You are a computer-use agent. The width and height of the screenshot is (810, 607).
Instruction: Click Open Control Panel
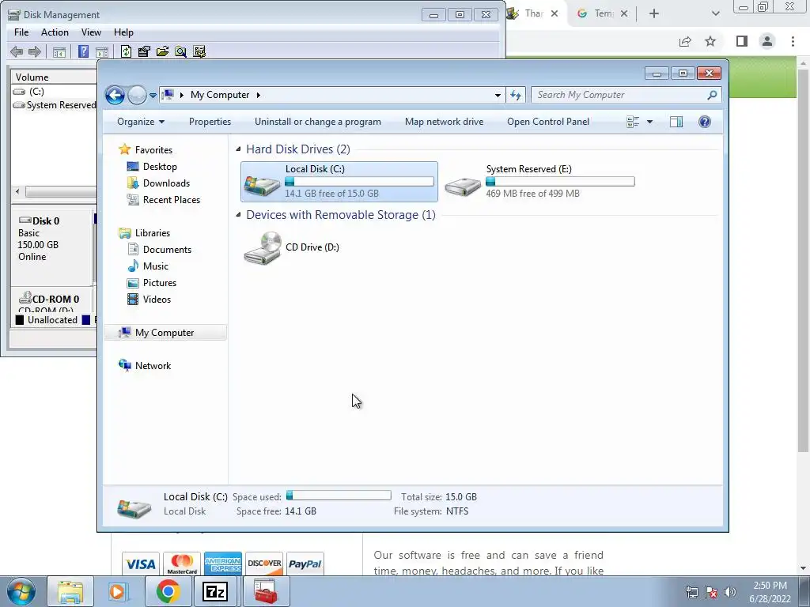point(548,122)
